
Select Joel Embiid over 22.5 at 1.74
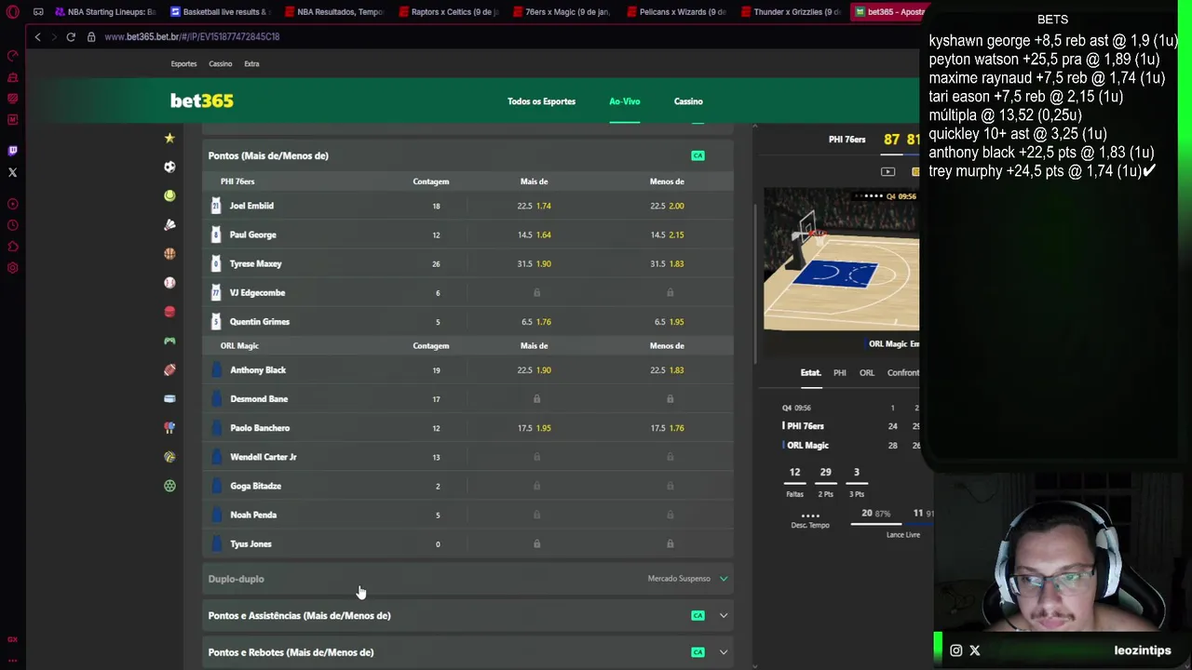tap(535, 206)
